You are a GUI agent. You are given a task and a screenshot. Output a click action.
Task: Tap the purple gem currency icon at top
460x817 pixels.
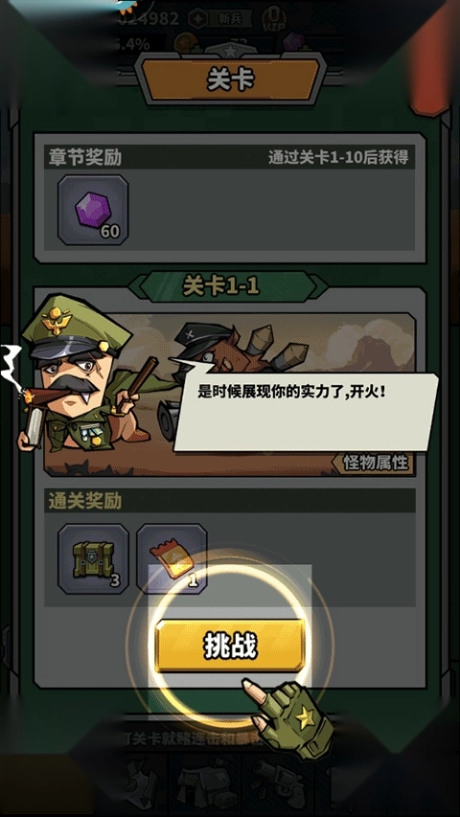coord(293,42)
